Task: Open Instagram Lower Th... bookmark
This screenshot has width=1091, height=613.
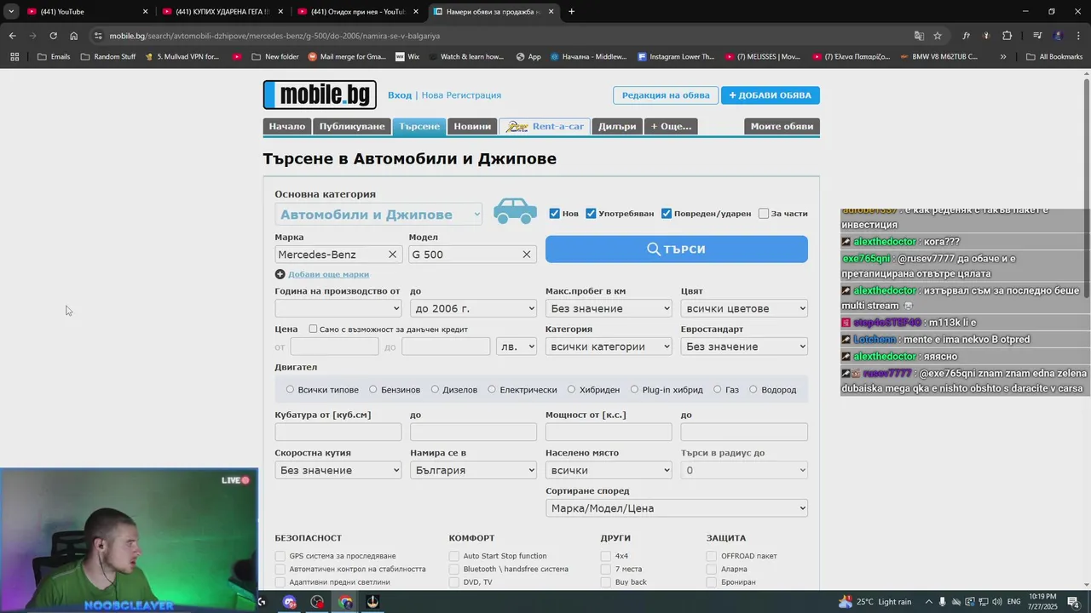Action: pyautogui.click(x=676, y=57)
